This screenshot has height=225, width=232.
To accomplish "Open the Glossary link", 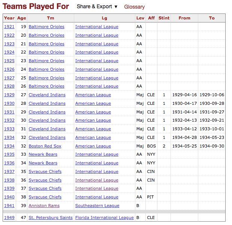I will pos(134,7).
